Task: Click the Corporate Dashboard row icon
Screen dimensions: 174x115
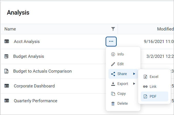Action: (x=7, y=86)
